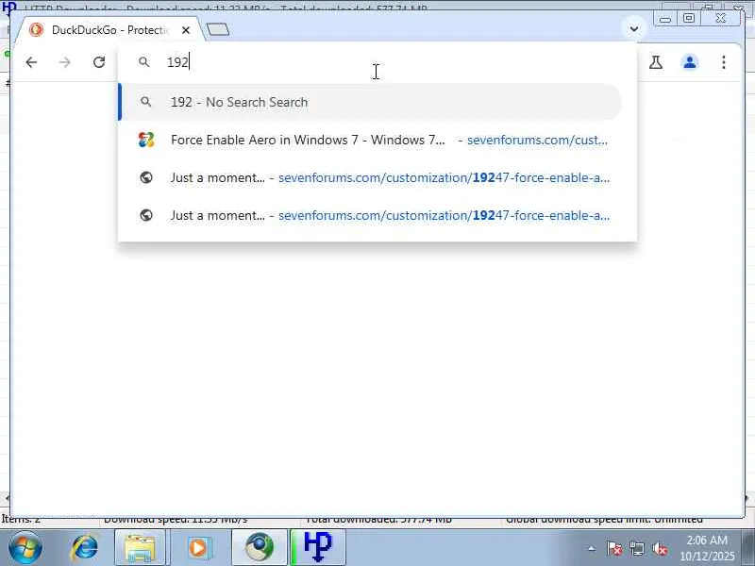The width and height of the screenshot is (755, 566).
Task: Select the '192 - No Search Search' suggestion
Action: tap(370, 102)
